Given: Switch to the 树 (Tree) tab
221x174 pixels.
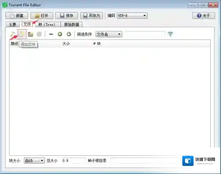Looking at the screenshot, I should [x=47, y=24].
